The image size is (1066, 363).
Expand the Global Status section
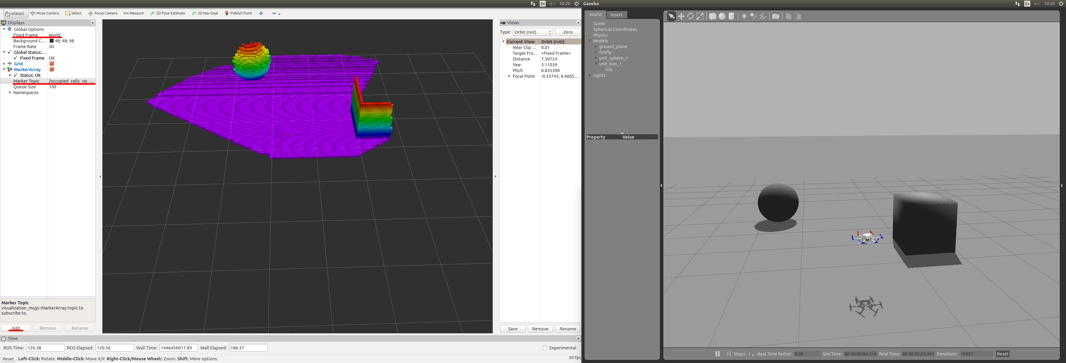pyautogui.click(x=5, y=51)
